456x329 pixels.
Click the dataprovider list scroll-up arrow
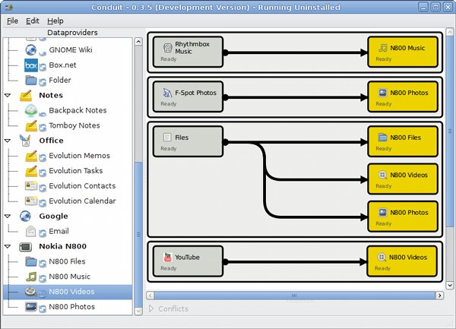(138, 42)
